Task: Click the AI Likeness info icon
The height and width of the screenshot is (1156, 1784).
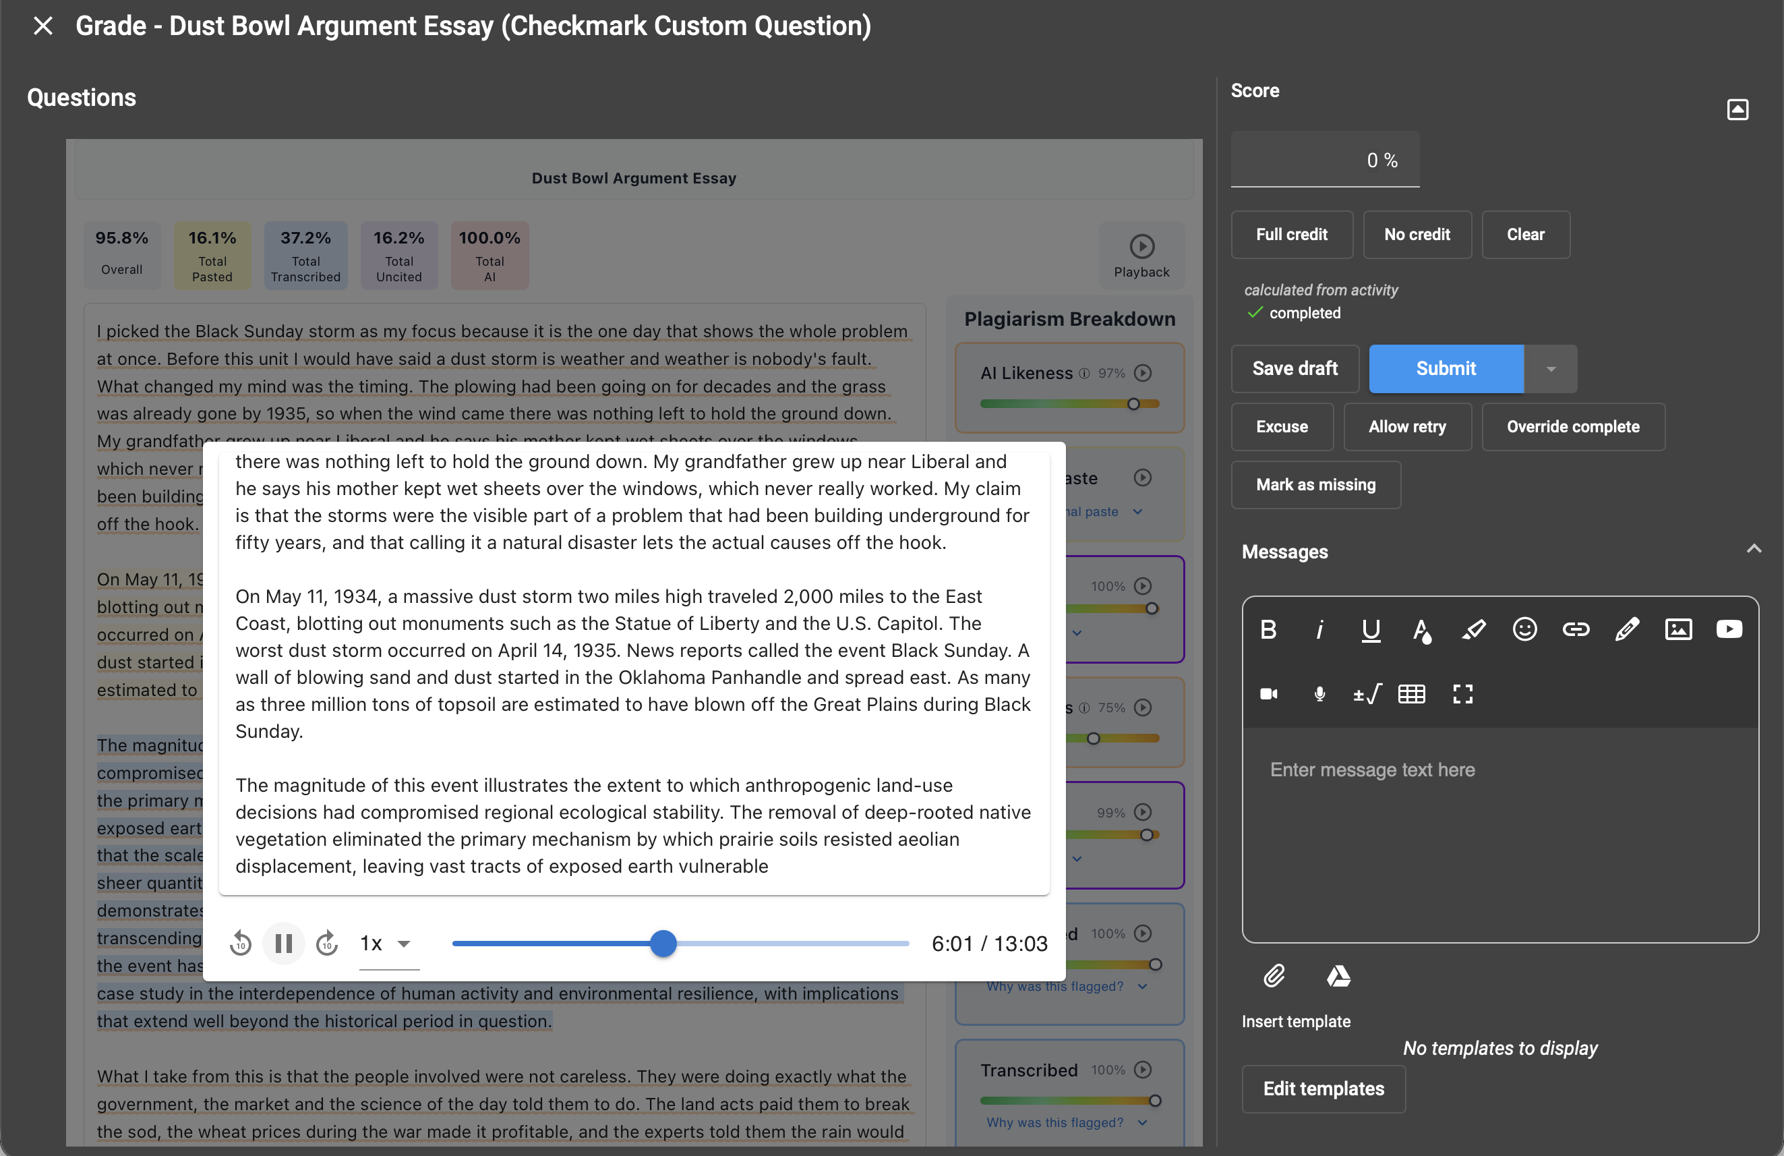Action: (1084, 374)
